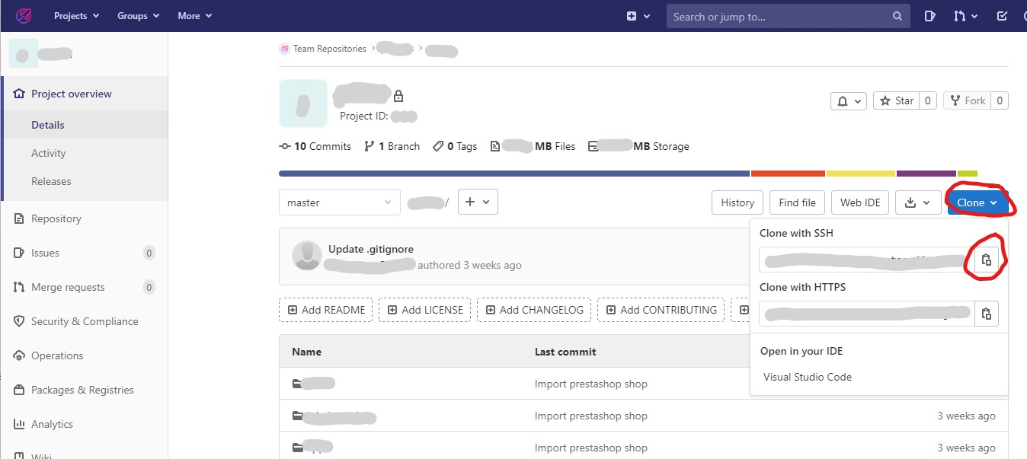The image size is (1027, 459).
Task: Select Visual Studio Code IDE option
Action: click(x=807, y=377)
